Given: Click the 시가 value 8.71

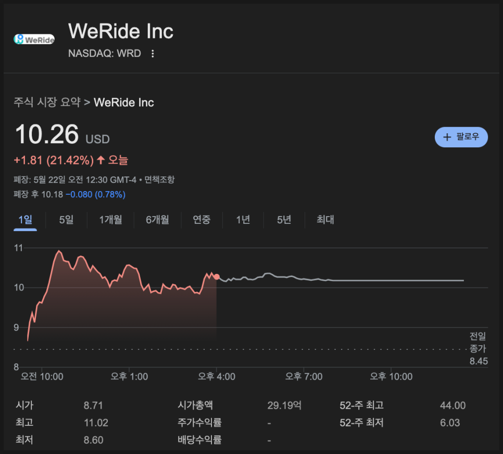Looking at the screenshot, I should [x=93, y=406].
